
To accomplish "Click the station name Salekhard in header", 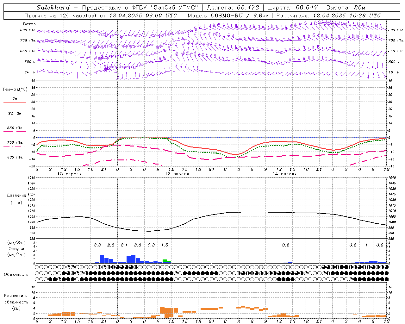I will click(x=53, y=8).
